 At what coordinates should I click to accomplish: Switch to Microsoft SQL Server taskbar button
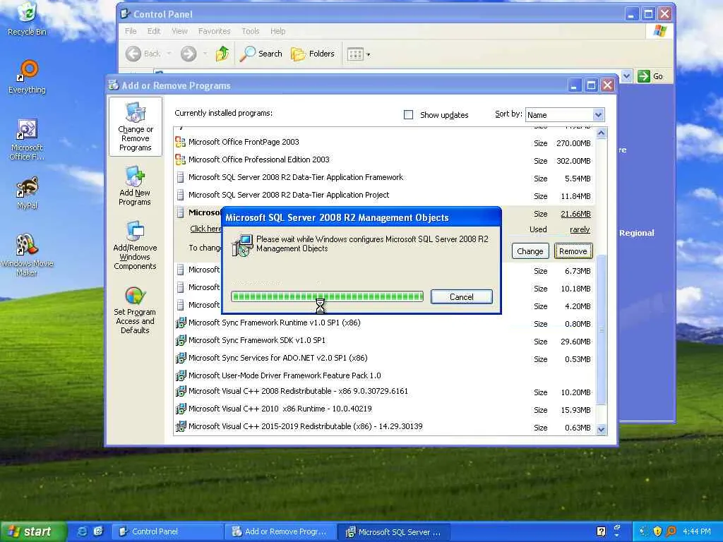coord(393,532)
